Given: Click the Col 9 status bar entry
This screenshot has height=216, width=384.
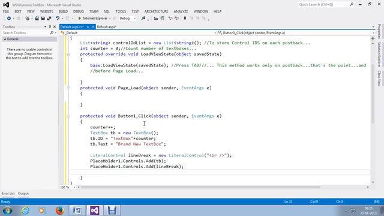Looking at the screenshot, I should 314,202.
